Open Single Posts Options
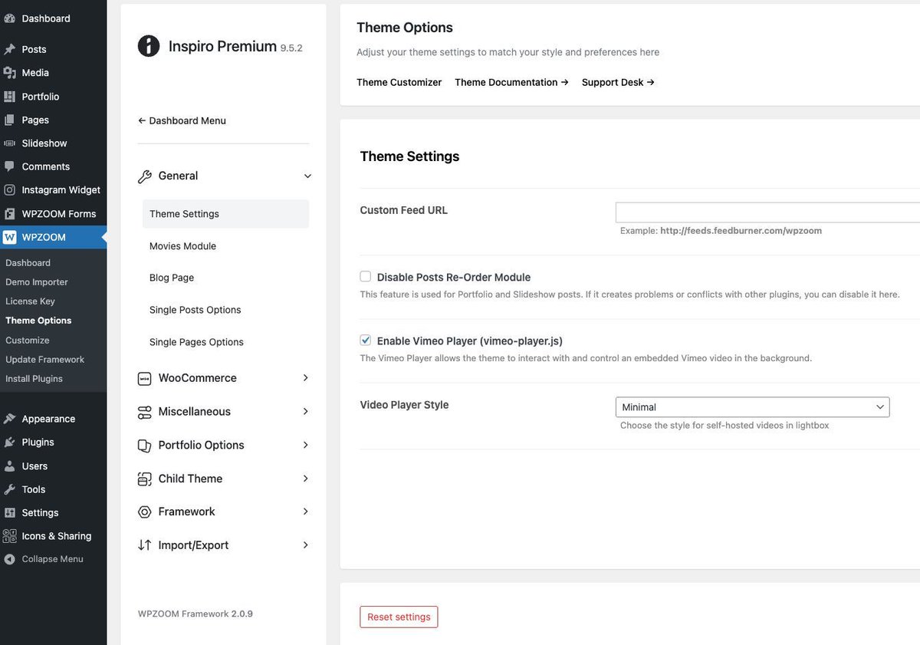The image size is (920, 645). pyautogui.click(x=195, y=310)
